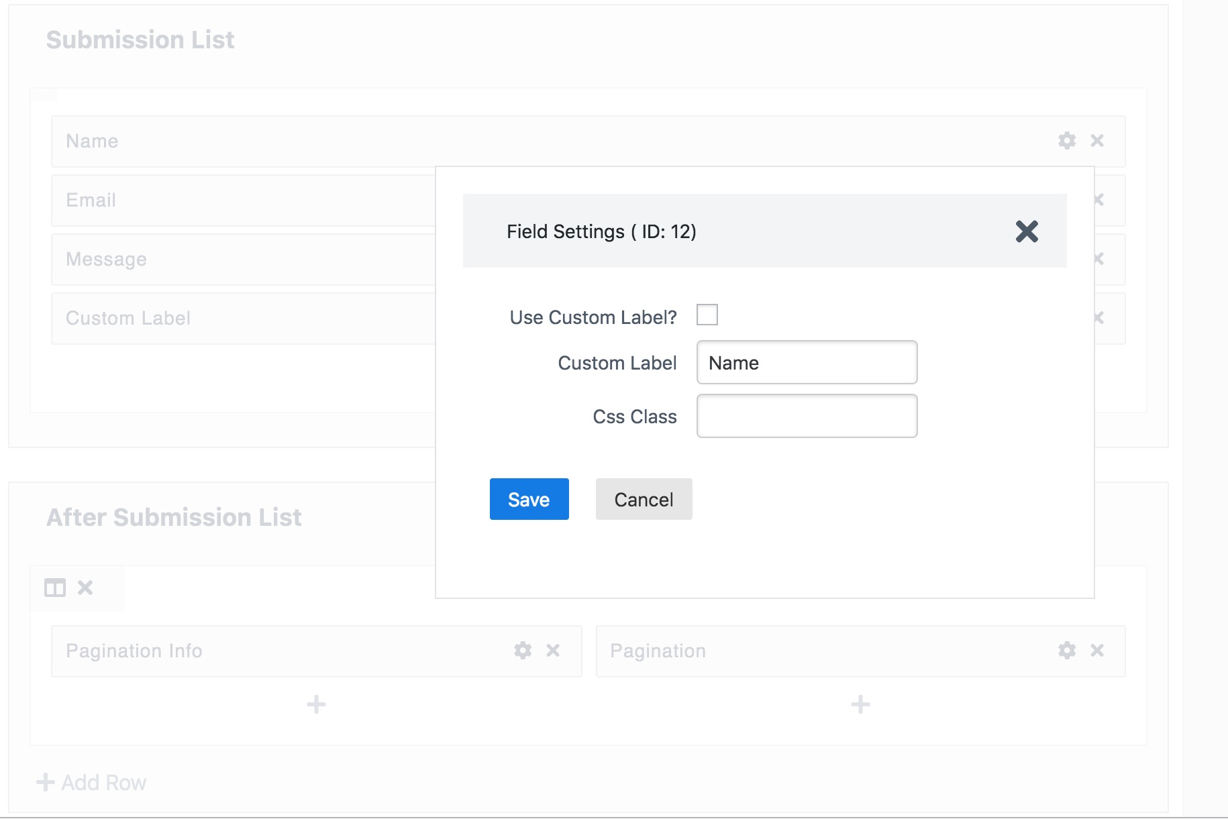Click Add Row link
The width and height of the screenshot is (1228, 821).
(92, 783)
